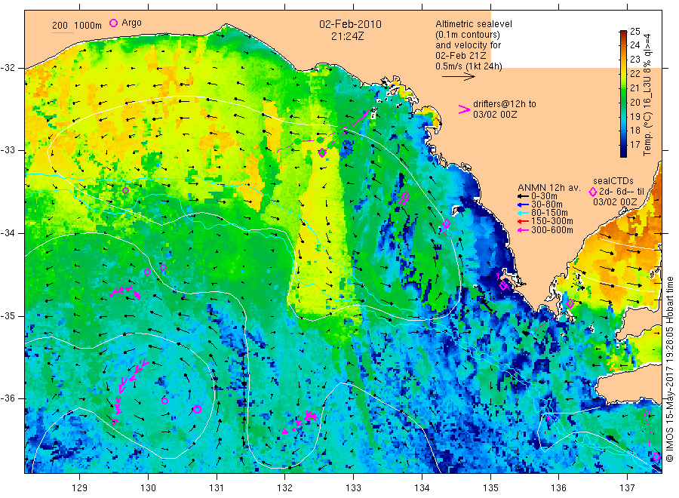Click the magenta 300-600m legend arrow

click(523, 230)
